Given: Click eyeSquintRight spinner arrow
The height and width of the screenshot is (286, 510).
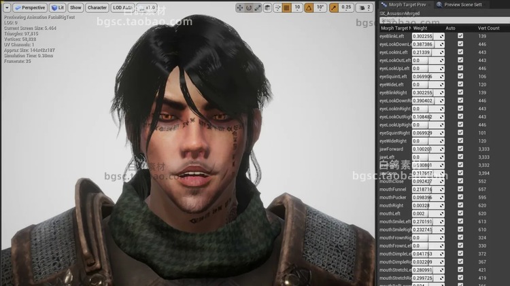Looking at the screenshot, I should point(442,133).
